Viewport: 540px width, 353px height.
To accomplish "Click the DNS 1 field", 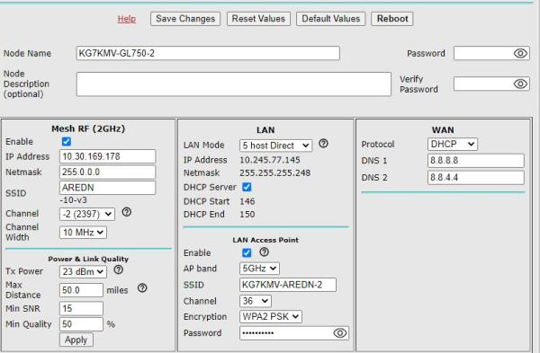I will coord(476,161).
